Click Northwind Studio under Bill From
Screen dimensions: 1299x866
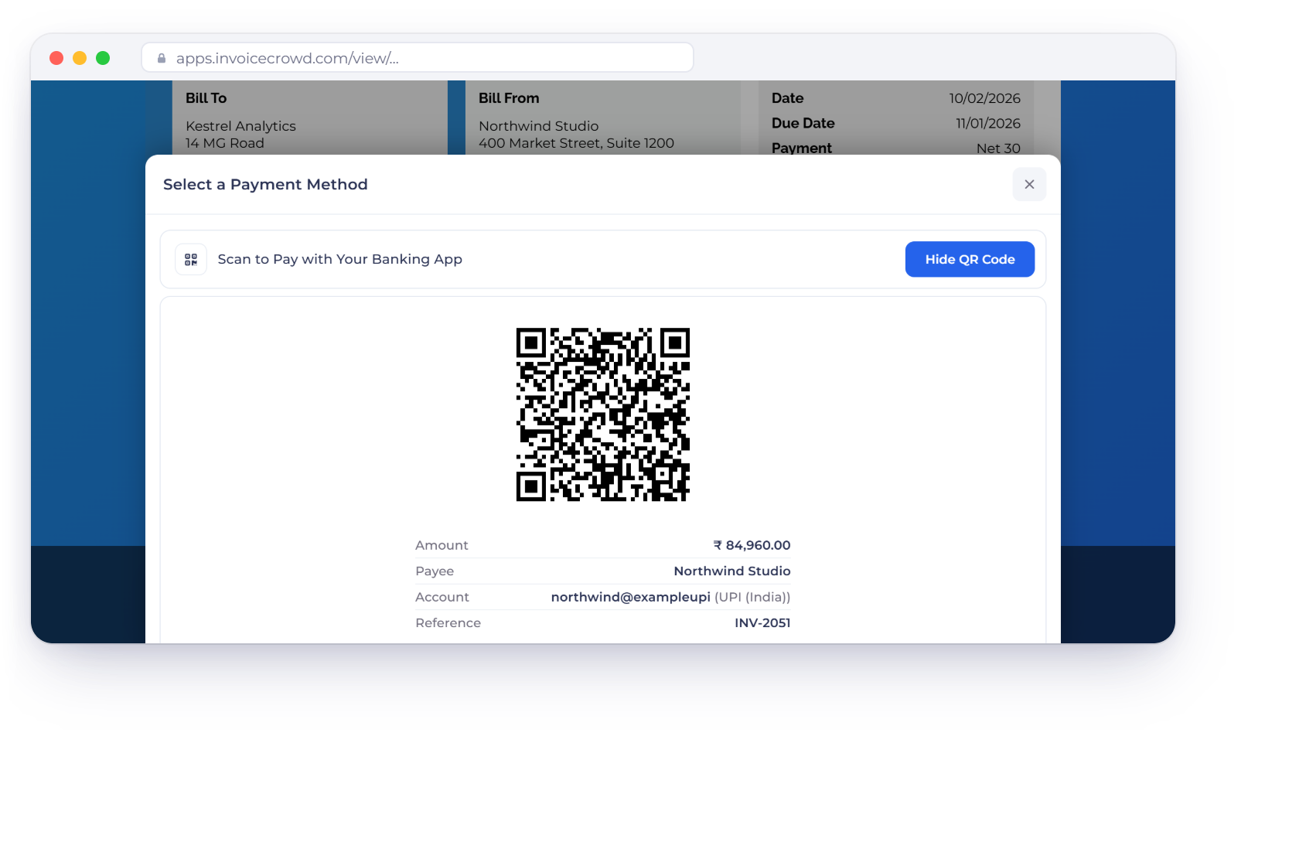click(x=538, y=126)
